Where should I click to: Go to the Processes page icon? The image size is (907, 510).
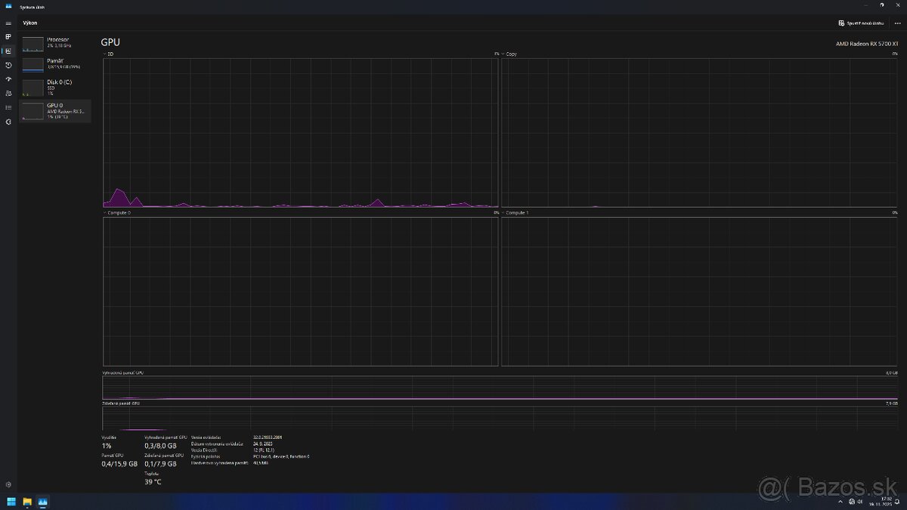pos(8,36)
